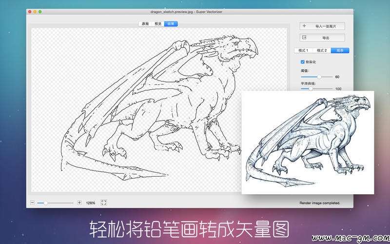Screen dimensions: 390x244
Task: Select the 结果 result tab
Action: 171,24
